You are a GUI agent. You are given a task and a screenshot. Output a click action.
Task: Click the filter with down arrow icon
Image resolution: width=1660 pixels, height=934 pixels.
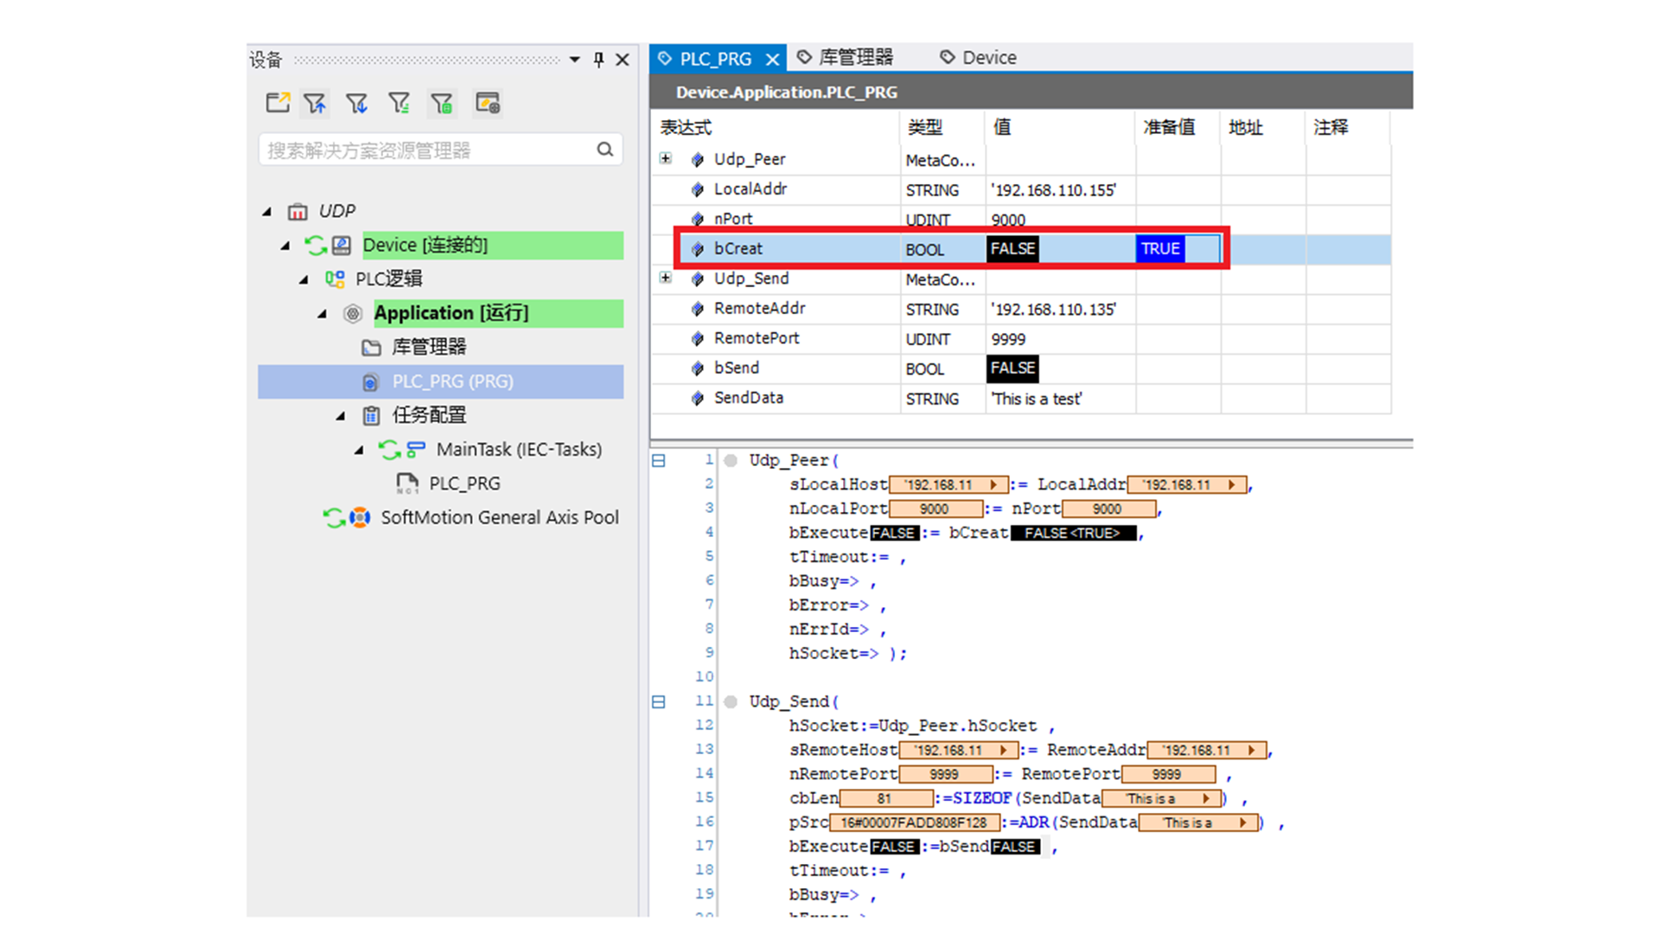pyautogui.click(x=356, y=103)
